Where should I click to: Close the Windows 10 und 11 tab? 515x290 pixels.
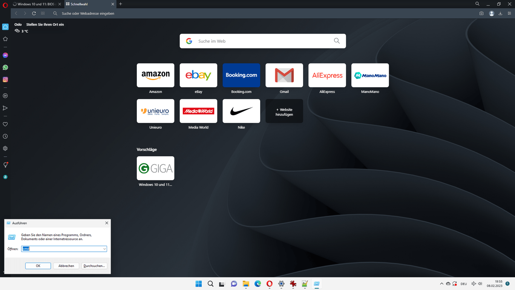click(x=60, y=4)
